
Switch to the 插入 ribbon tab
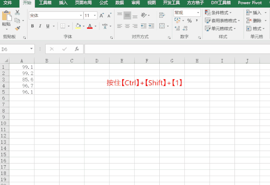pos(63,3)
